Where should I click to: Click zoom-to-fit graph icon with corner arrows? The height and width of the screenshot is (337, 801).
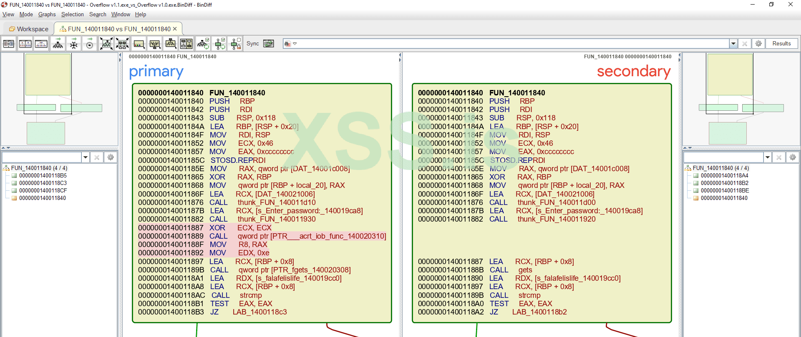(106, 44)
